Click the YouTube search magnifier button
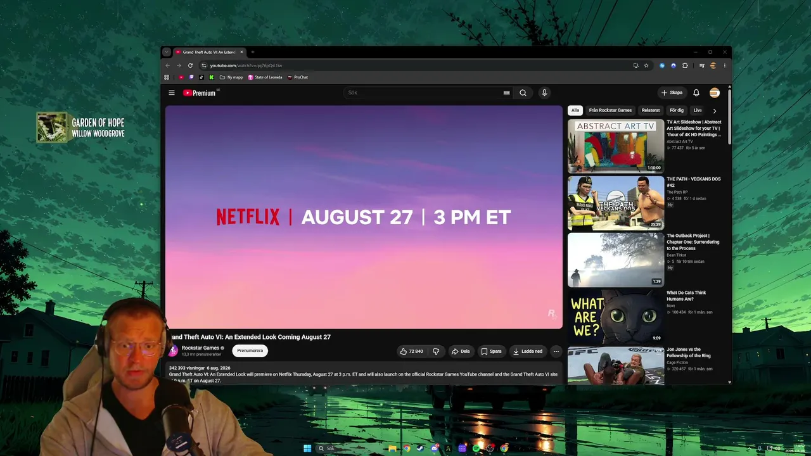Screen dimensions: 811x456 tap(523, 93)
